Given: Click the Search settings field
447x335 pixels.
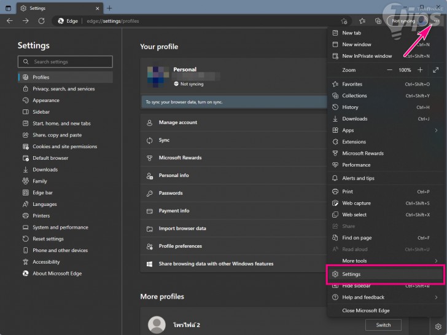Looking at the screenshot, I should coord(65,61).
